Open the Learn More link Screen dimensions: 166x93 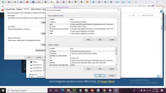108,81
